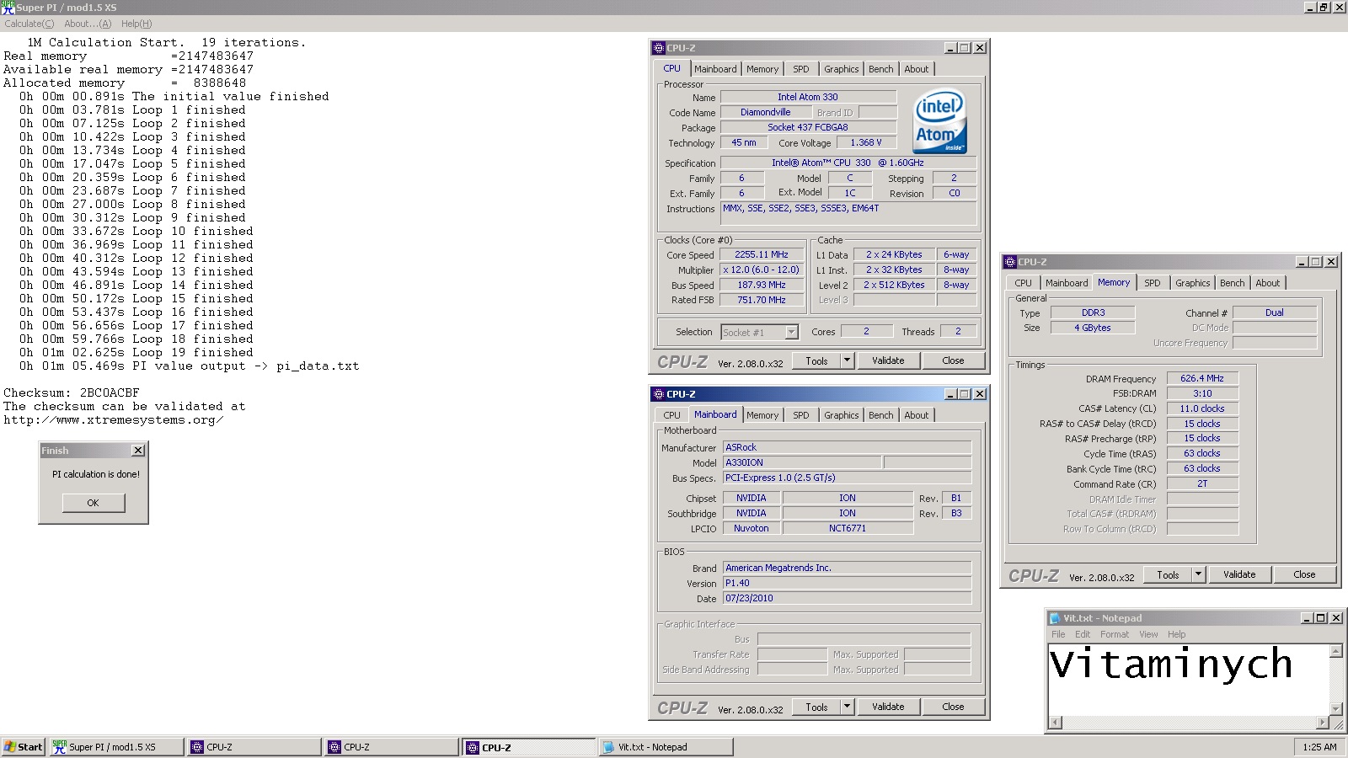Click Notepad horizontal scrollbar right arrow

click(x=1322, y=723)
